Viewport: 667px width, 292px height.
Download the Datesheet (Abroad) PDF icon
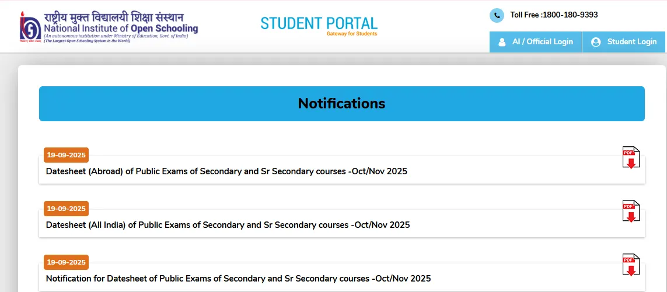pyautogui.click(x=631, y=158)
